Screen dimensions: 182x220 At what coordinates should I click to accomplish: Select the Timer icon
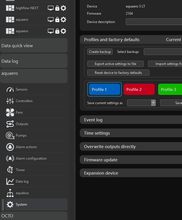tap(10, 170)
